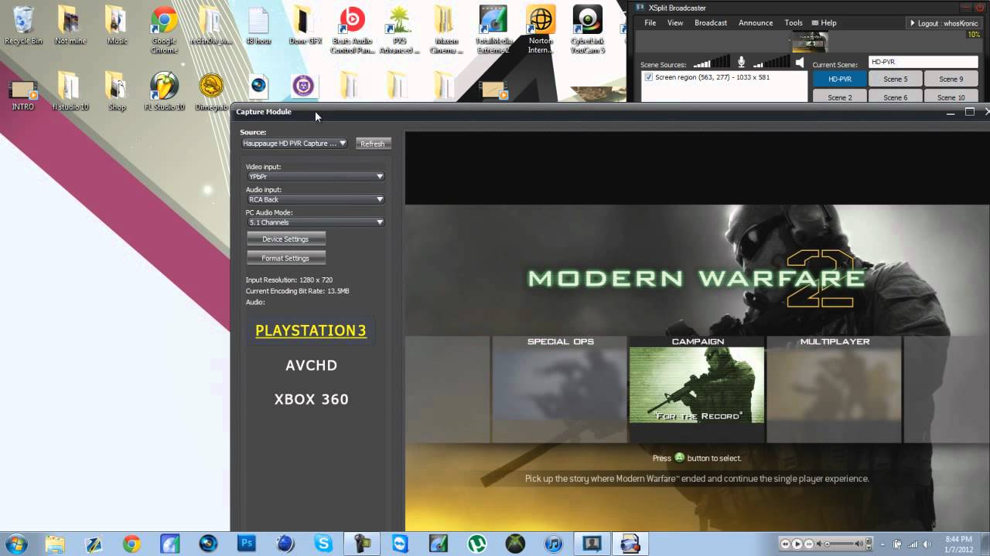Click play on taskbar media toolbar
The width and height of the screenshot is (990, 556).
[x=797, y=544]
